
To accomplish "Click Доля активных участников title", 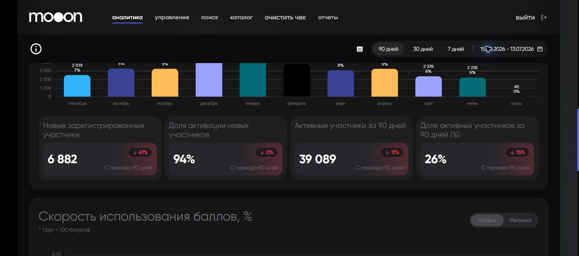I will [x=472, y=130].
